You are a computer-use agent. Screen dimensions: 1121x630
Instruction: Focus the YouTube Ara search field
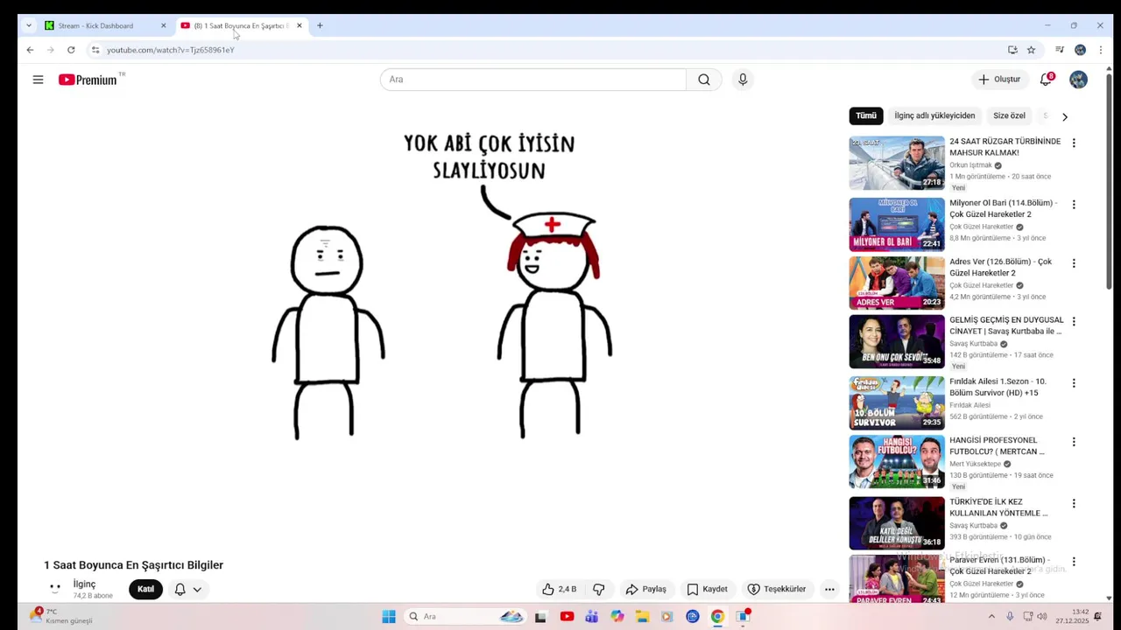click(x=533, y=80)
